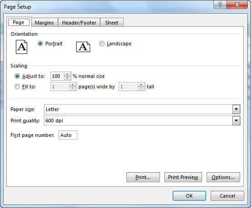This screenshot has height=208, width=251.
Task: Click the Letter paper size field
Action: tap(138, 109)
